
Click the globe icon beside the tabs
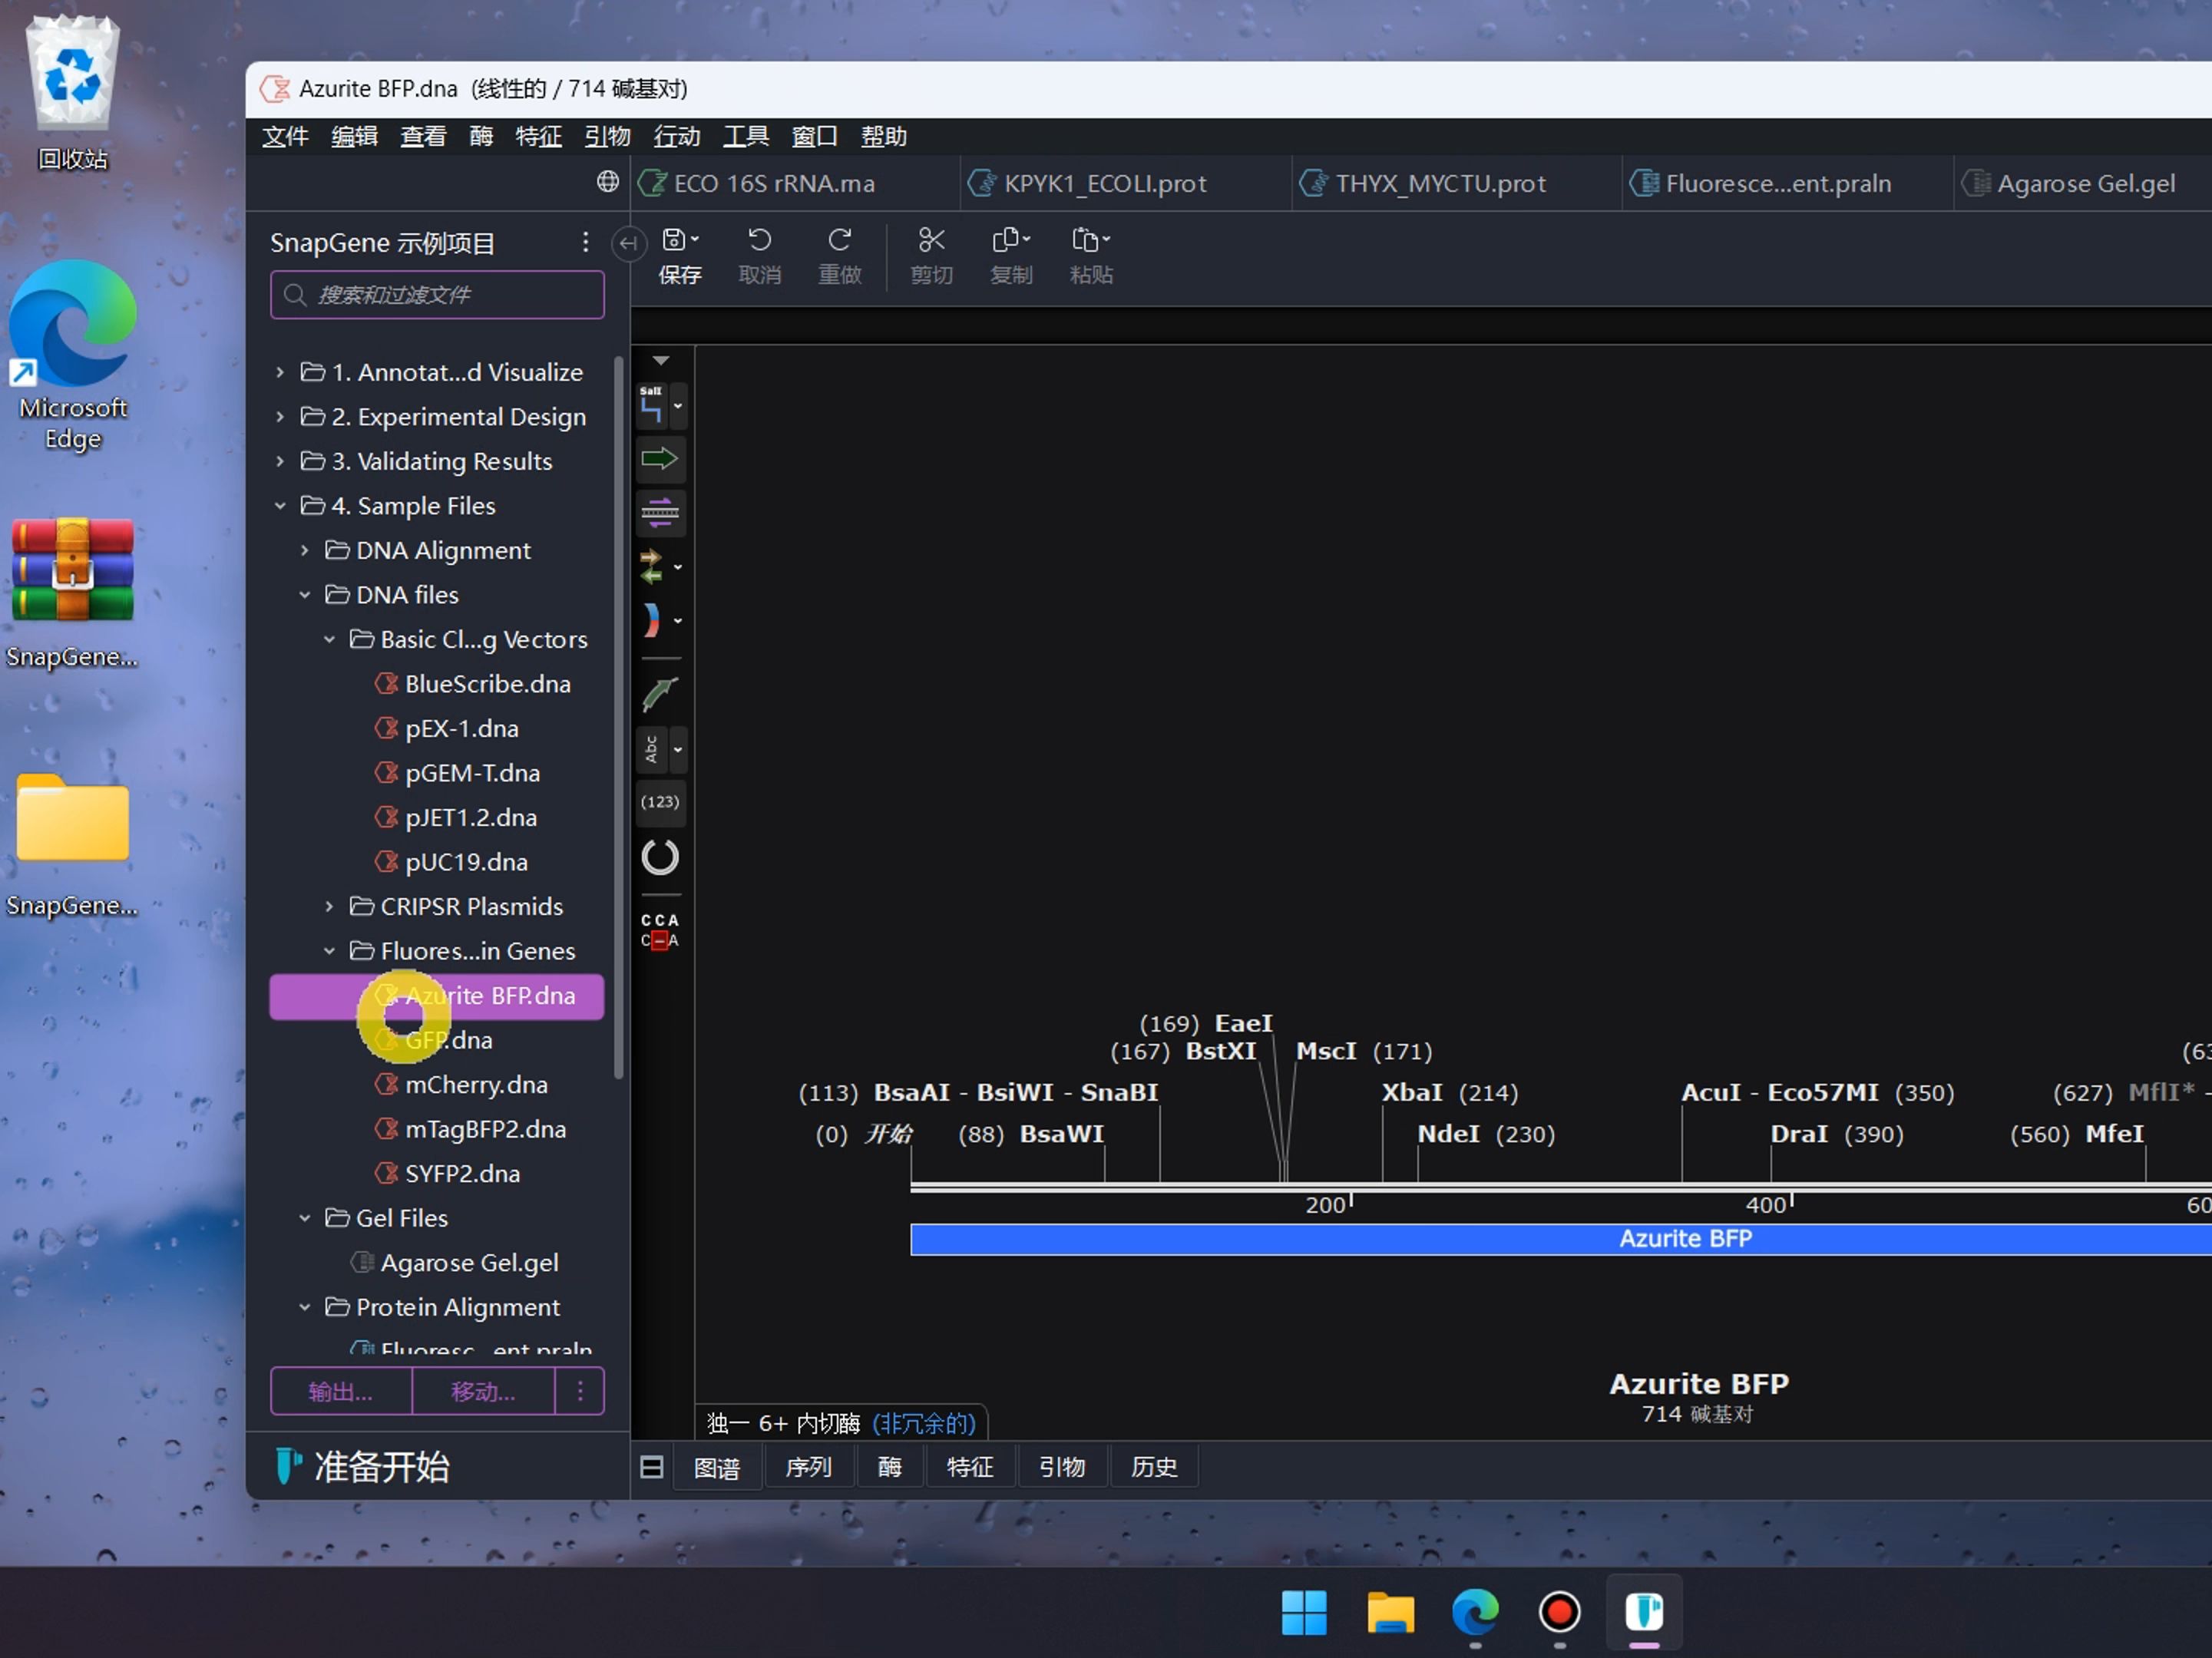click(607, 181)
